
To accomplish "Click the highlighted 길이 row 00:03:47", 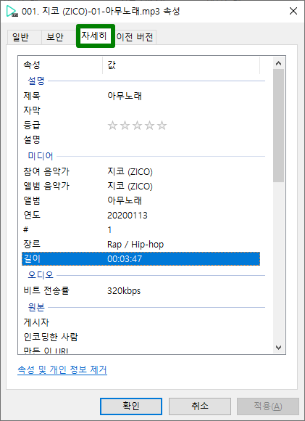I will (x=141, y=259).
